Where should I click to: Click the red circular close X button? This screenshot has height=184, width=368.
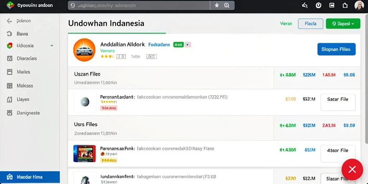[352, 169]
